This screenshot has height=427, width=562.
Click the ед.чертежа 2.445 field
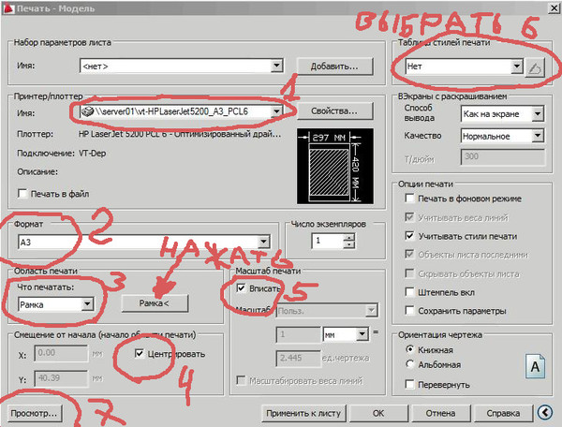click(x=298, y=358)
